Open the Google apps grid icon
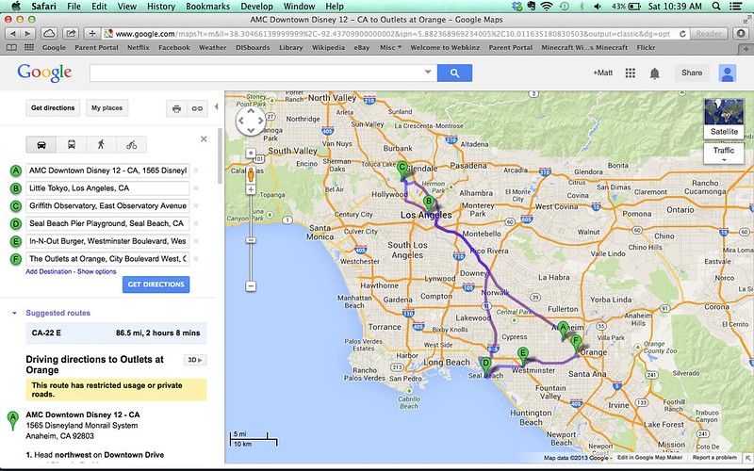Screen dimensions: 754x471 click(x=630, y=73)
